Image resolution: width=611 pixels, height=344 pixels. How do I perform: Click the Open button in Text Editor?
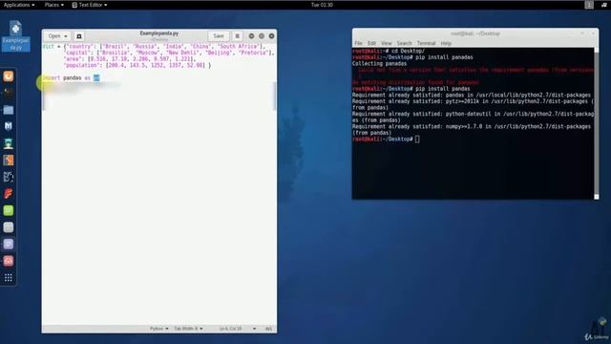tap(54, 36)
